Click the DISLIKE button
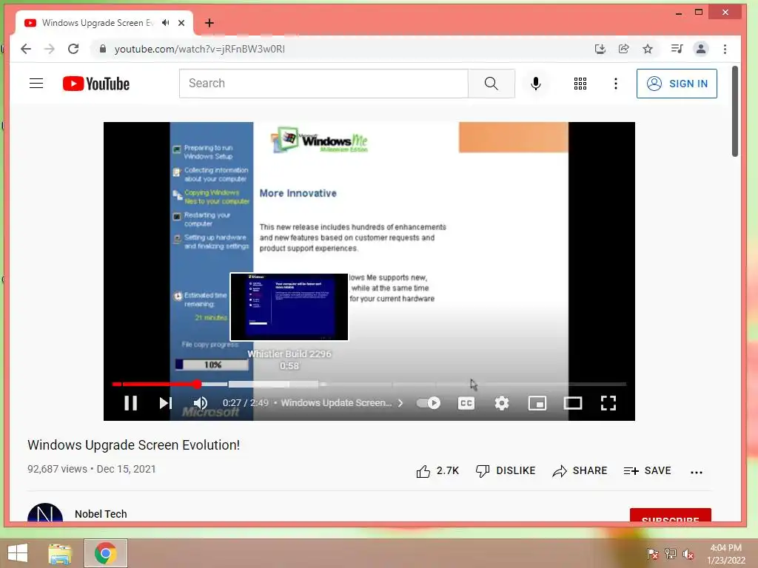758x568 pixels. [506, 471]
